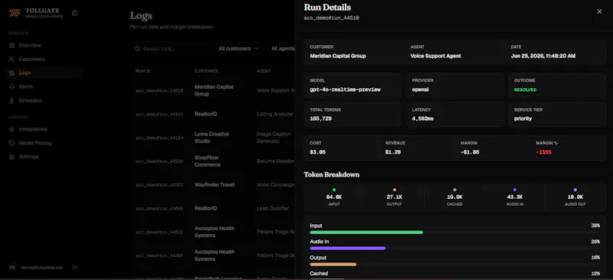This screenshot has width=613, height=280.
Task: Click the Voice Support Agent value in details
Action: tap(435, 56)
